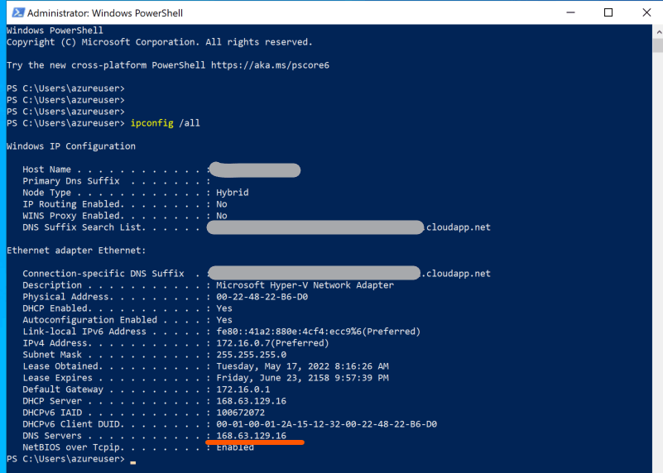The image size is (663, 473).
Task: Click the blinking cursor at last prompt
Action: pos(133,462)
